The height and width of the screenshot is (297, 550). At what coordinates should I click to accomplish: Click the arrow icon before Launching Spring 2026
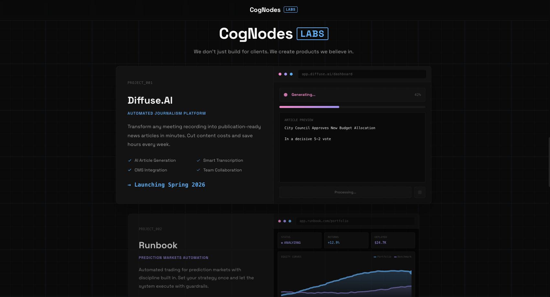coord(129,185)
